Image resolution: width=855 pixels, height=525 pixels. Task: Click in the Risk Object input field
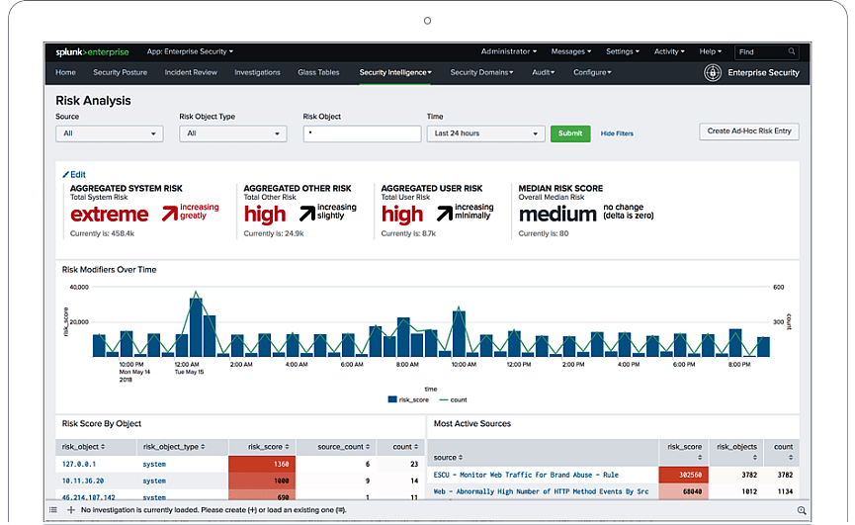coord(362,133)
